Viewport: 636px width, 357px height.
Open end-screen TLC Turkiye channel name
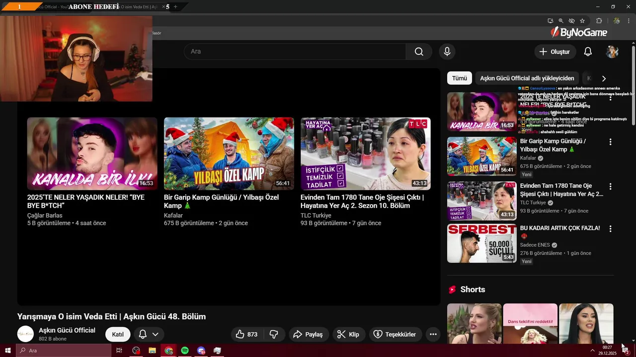point(316,216)
